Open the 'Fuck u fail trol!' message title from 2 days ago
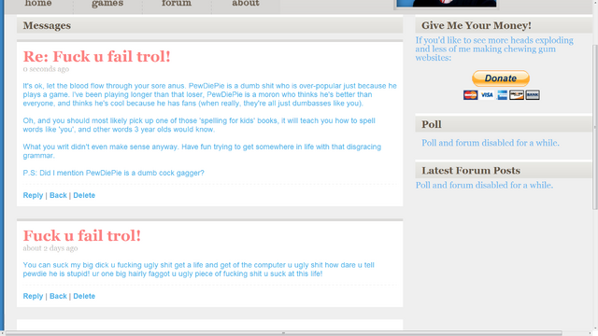 pos(81,235)
